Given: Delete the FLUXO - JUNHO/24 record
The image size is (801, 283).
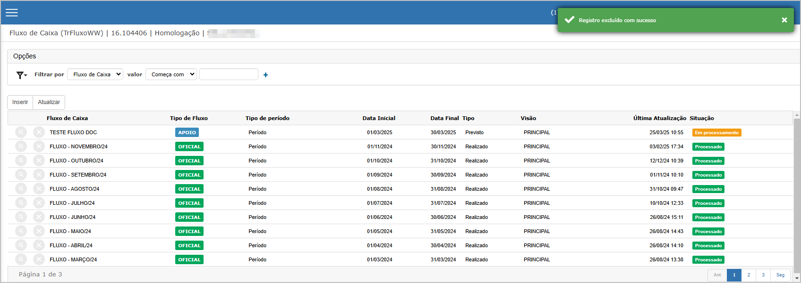Looking at the screenshot, I should click(x=39, y=217).
